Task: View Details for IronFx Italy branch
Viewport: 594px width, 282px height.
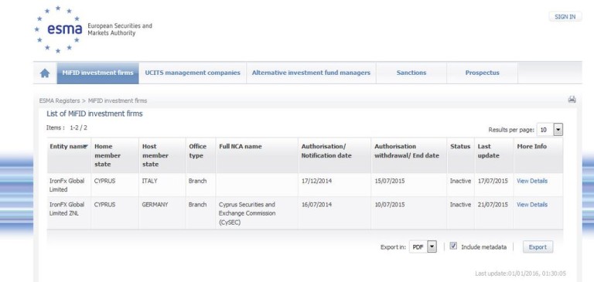Action: click(532, 181)
